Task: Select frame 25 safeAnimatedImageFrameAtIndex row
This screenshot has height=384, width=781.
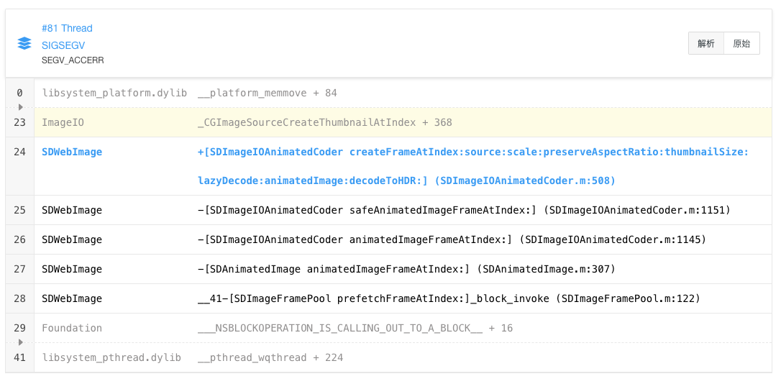Action: (463, 210)
